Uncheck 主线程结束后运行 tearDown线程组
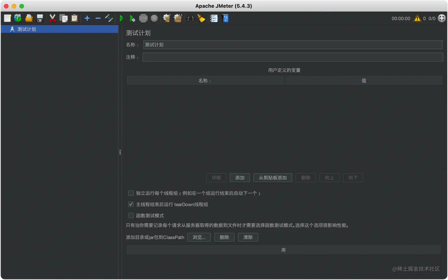The width and height of the screenshot is (448, 280). point(131,204)
